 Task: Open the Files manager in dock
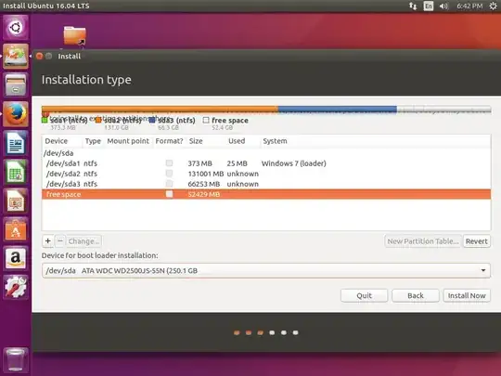pos(16,85)
